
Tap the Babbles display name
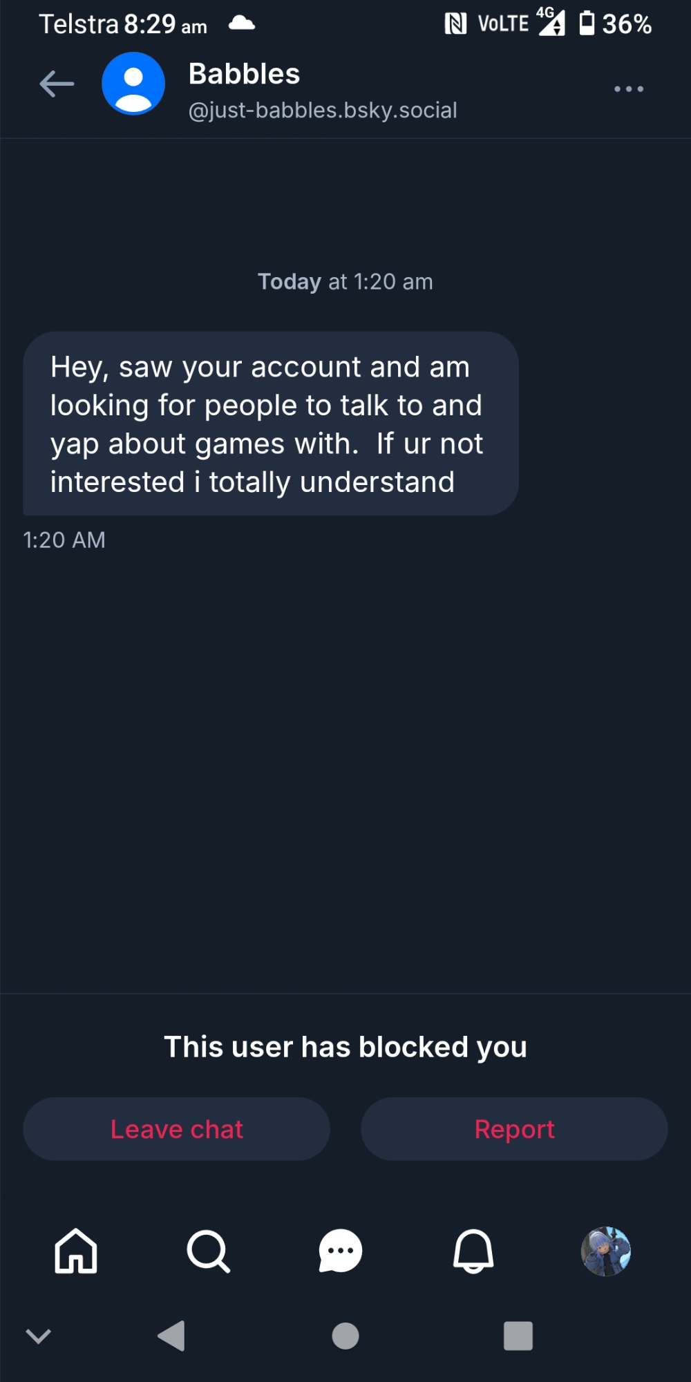pyautogui.click(x=244, y=74)
